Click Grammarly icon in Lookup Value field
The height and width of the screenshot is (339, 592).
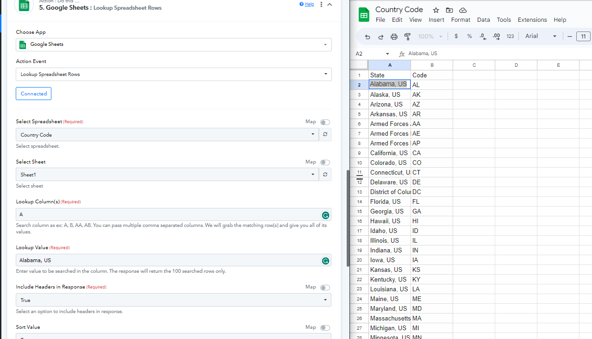pyautogui.click(x=325, y=261)
